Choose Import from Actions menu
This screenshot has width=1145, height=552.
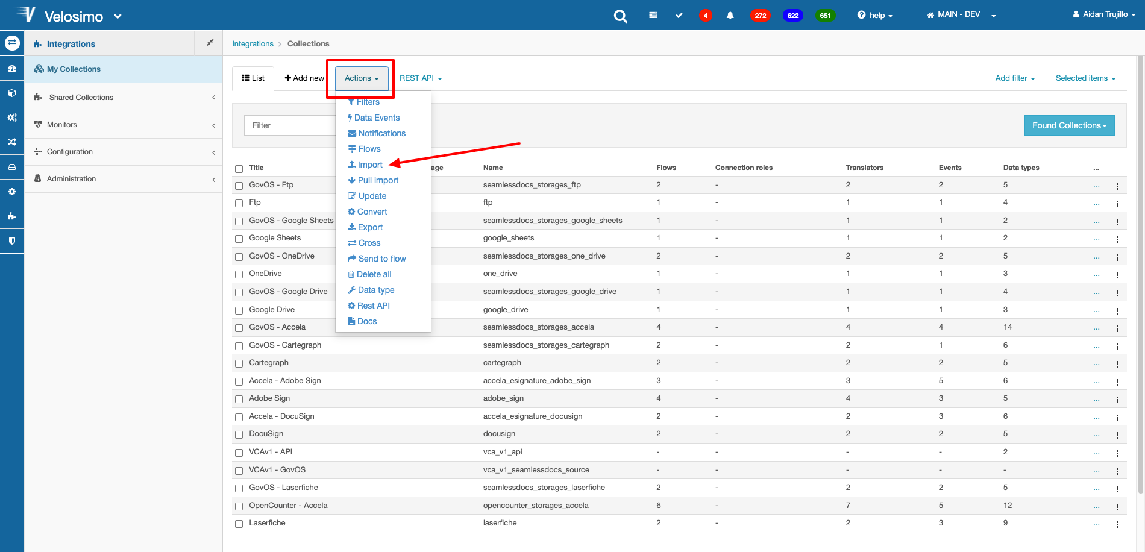click(365, 165)
